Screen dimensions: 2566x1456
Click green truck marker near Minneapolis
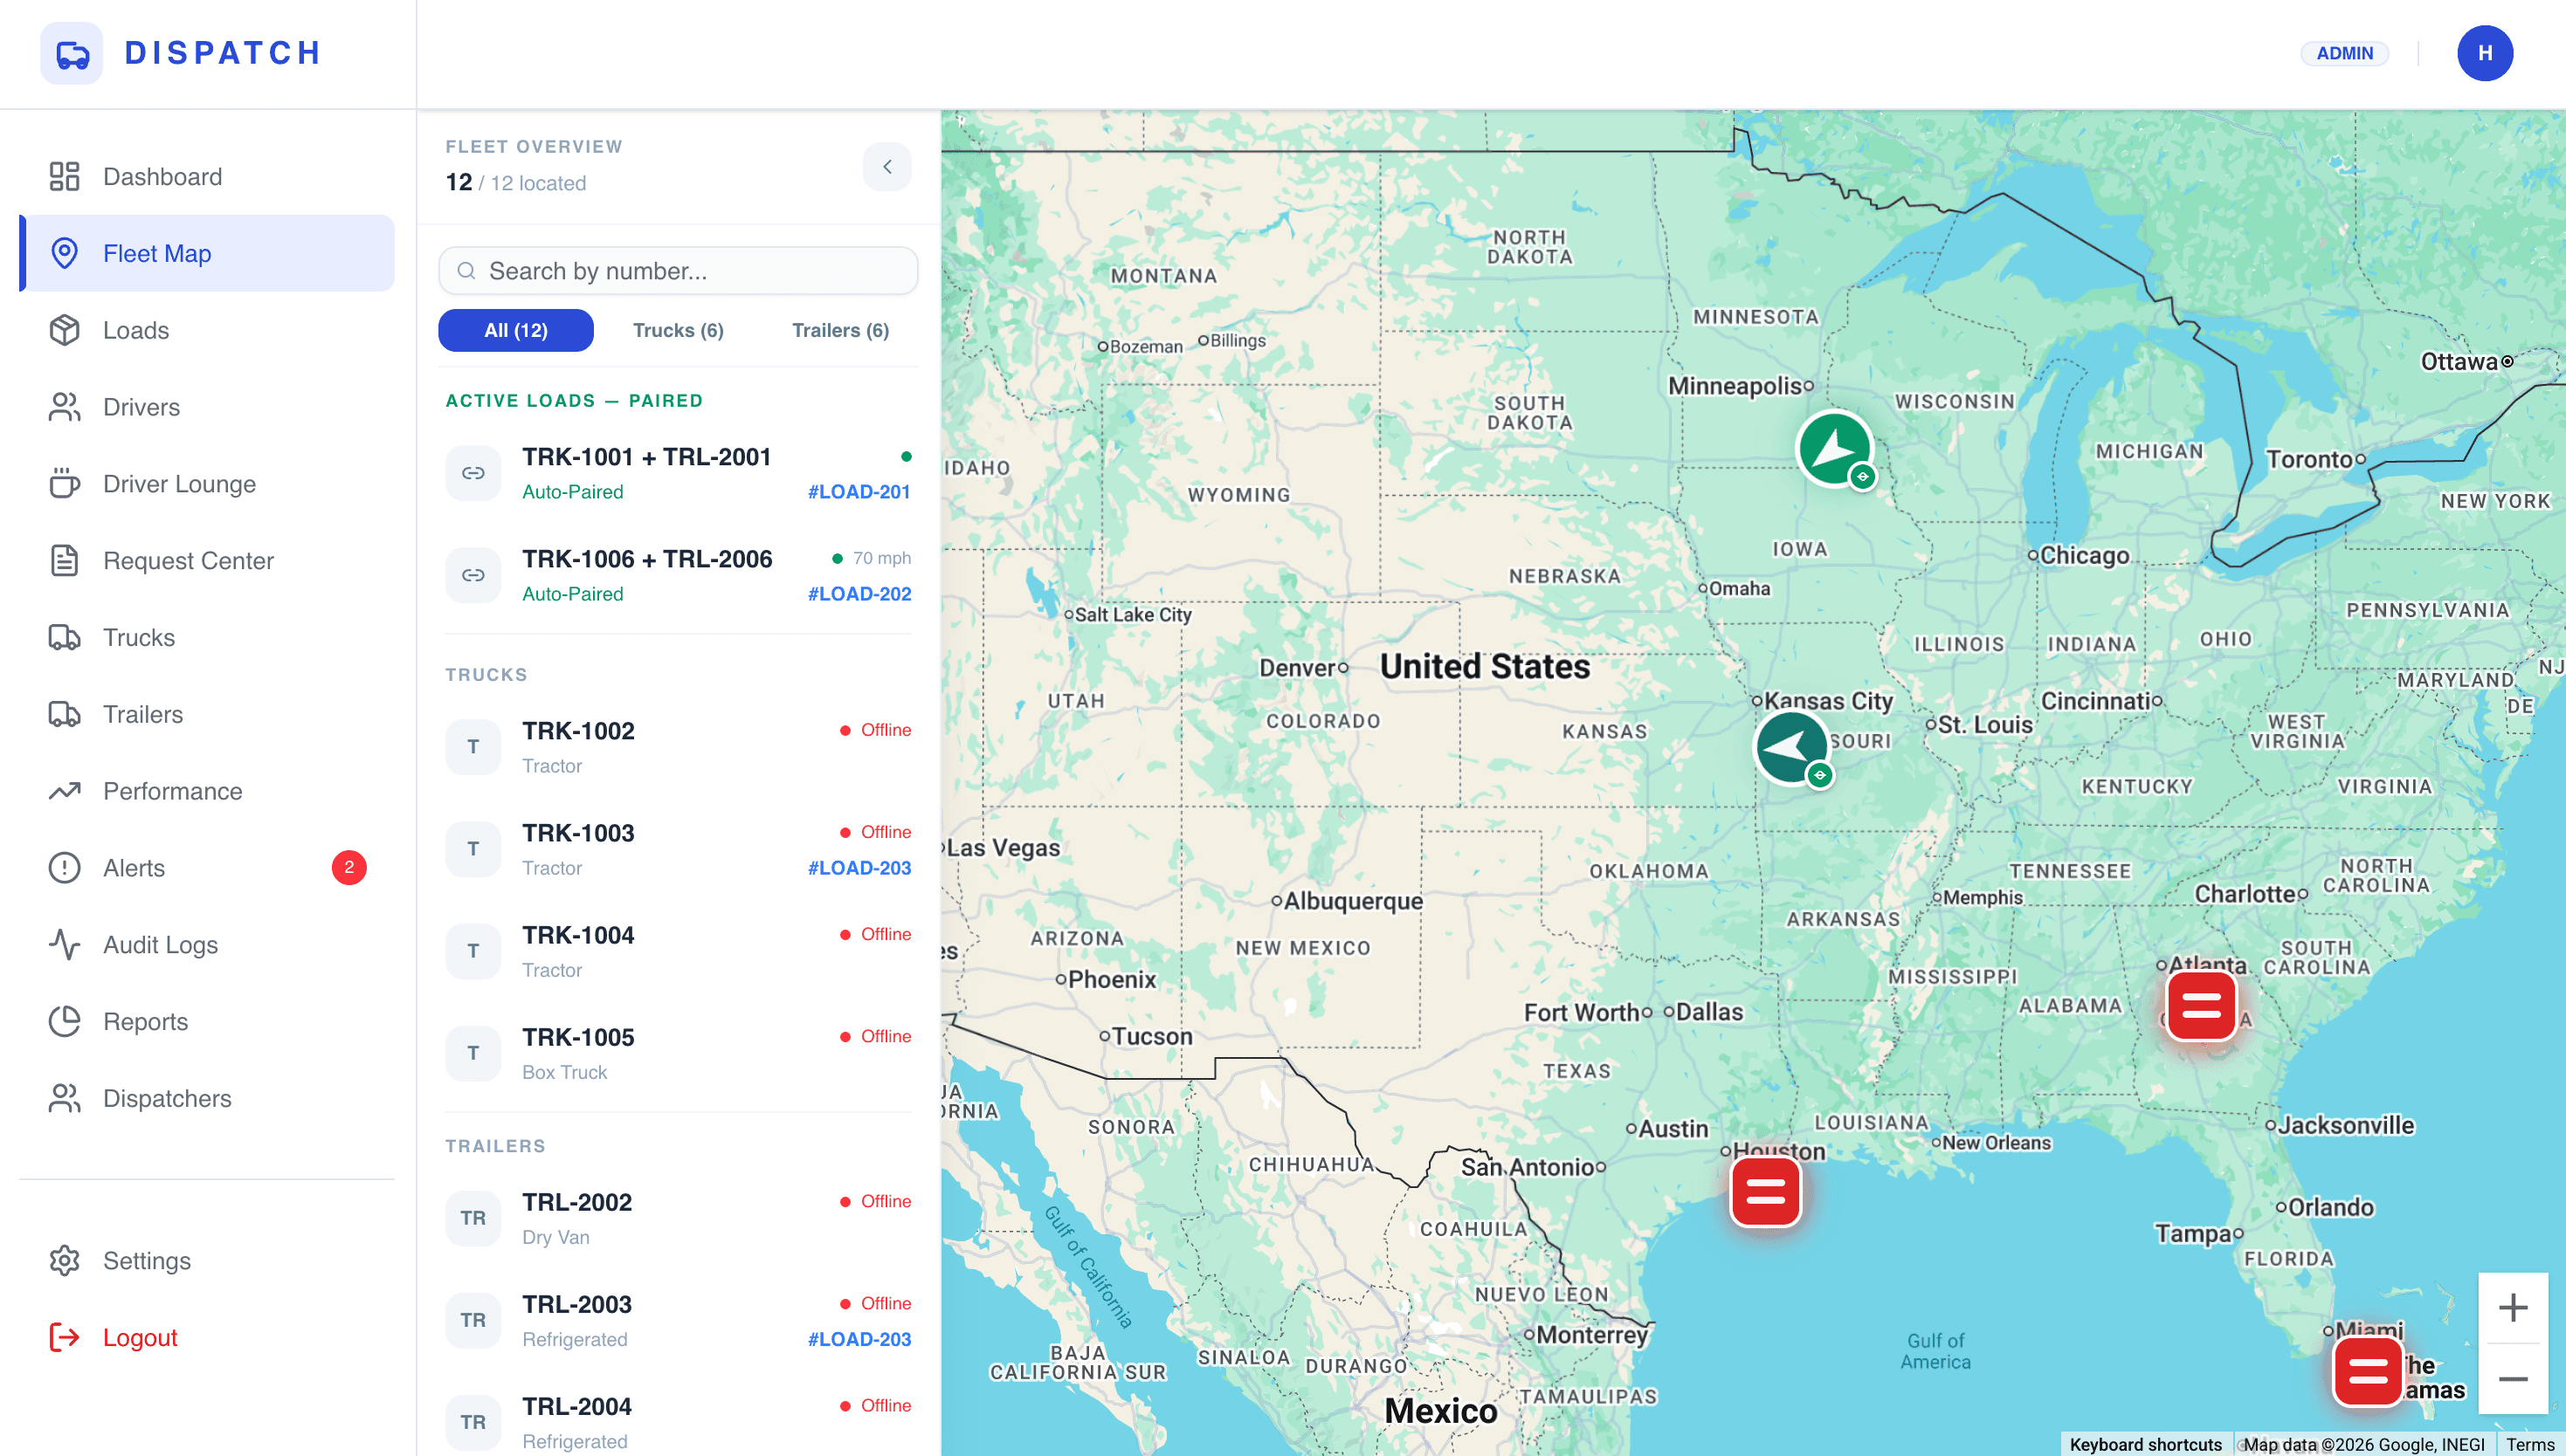click(1835, 449)
